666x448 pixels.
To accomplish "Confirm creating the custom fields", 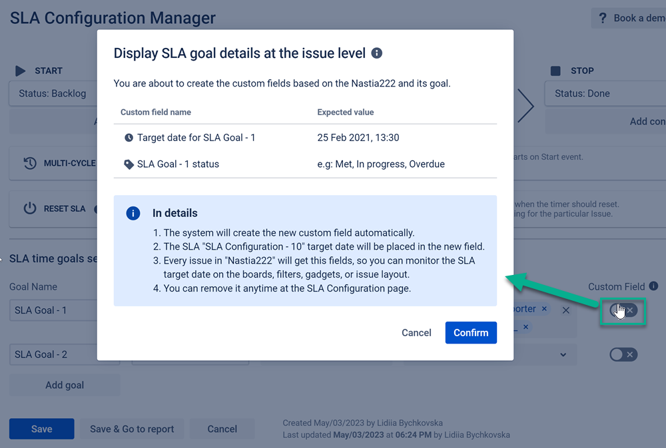I will [x=471, y=333].
